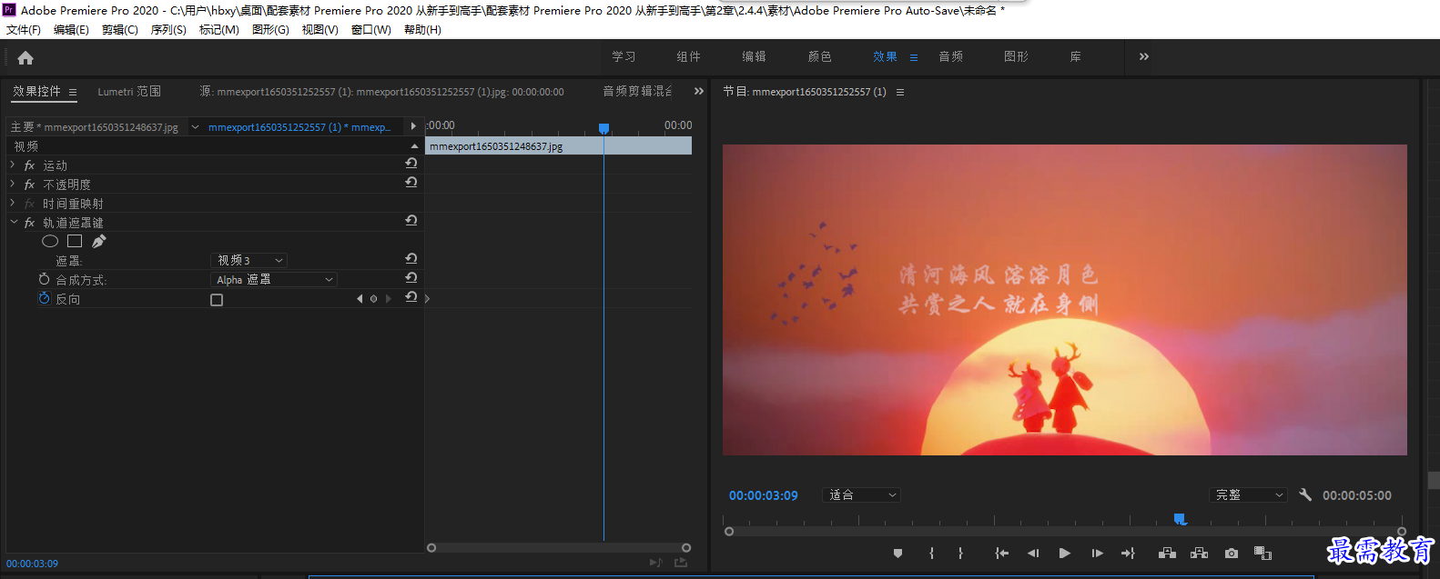The width and height of the screenshot is (1440, 579).
Task: Open program monitor settings wrench
Action: point(1305,494)
